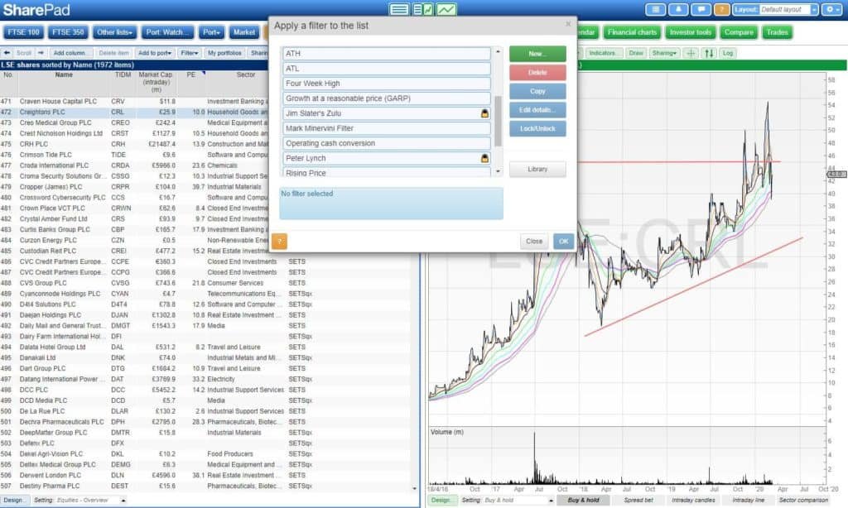Screen dimensions: 848x508
Task: Click the chart Draw button
Action: (x=636, y=53)
